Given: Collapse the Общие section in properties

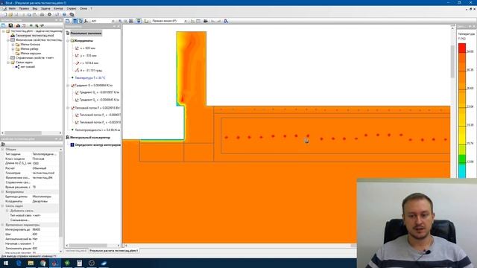Looking at the screenshot, I should pyautogui.click(x=3, y=150).
